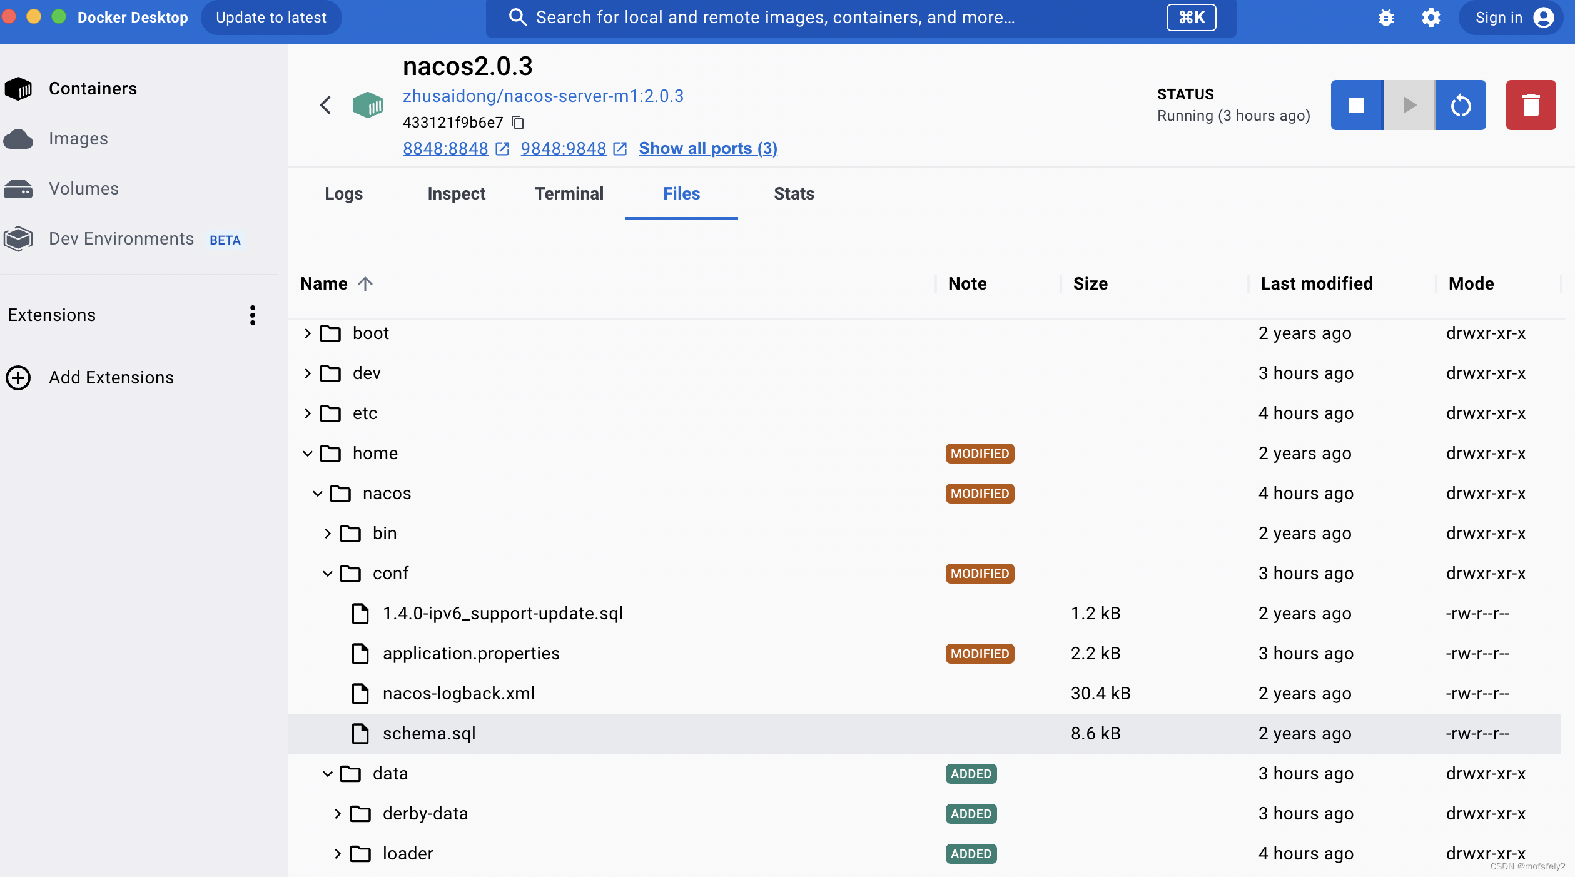Collapse the nacos folder
The width and height of the screenshot is (1575, 877).
click(318, 494)
